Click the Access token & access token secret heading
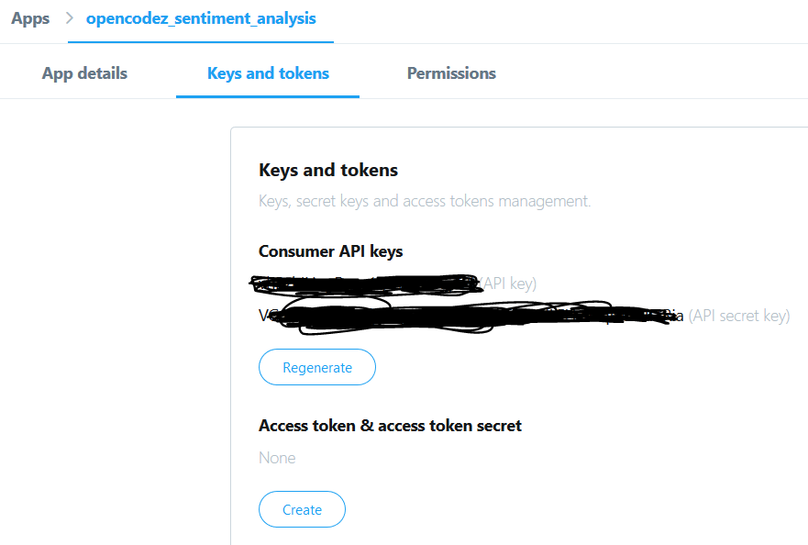The height and width of the screenshot is (545, 808). pos(390,426)
